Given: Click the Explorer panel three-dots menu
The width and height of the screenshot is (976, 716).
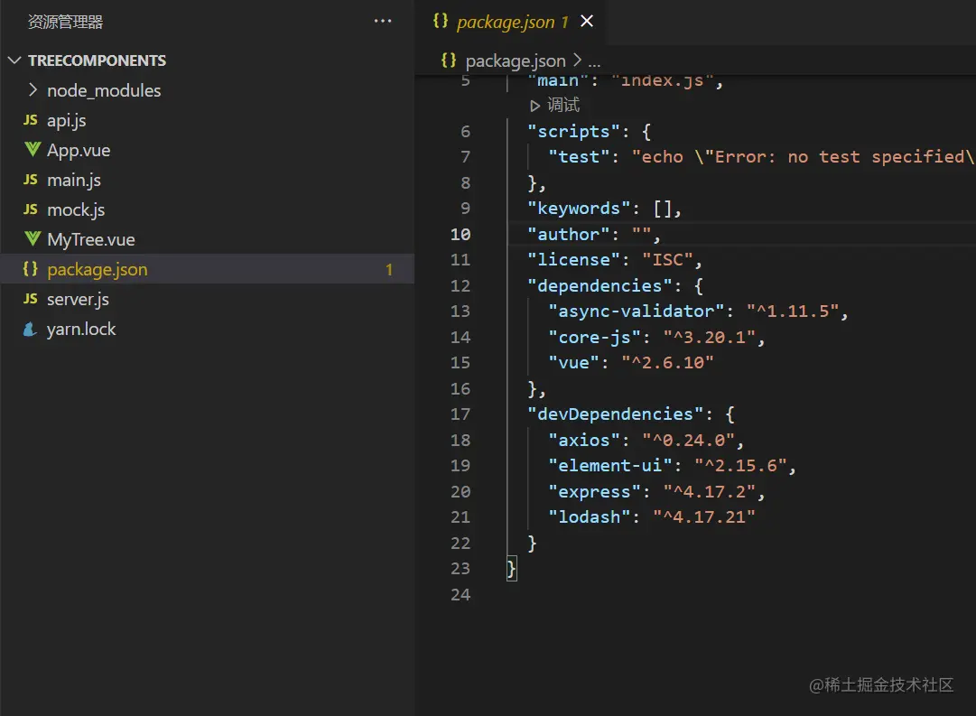Looking at the screenshot, I should click(383, 22).
